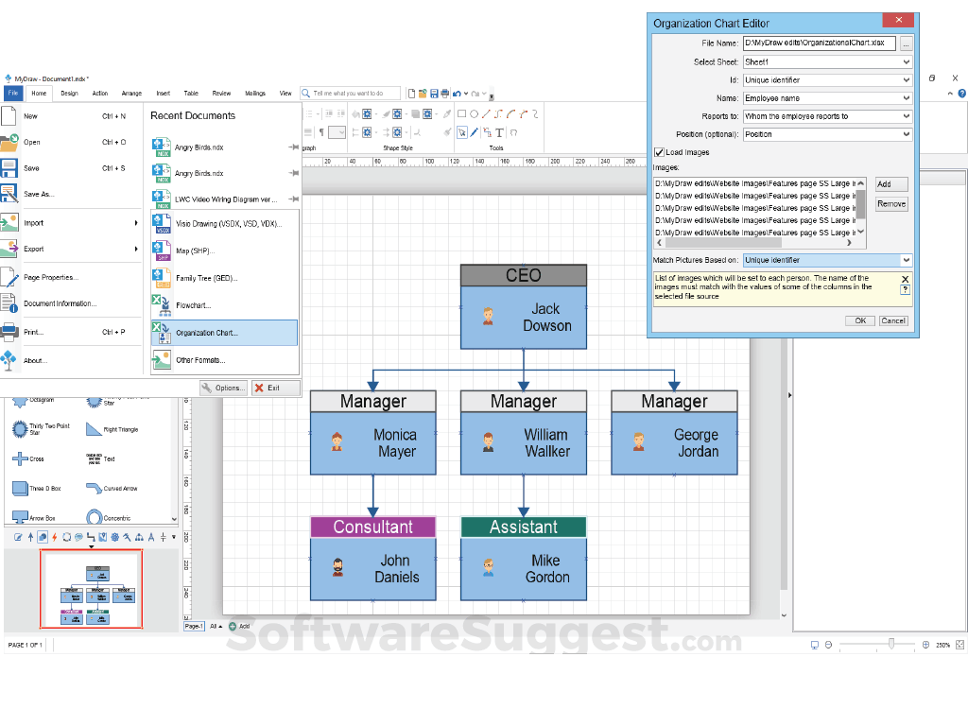Image resolution: width=968 pixels, height=726 pixels.
Task: Click the page thumbnail preview
Action: 92,588
